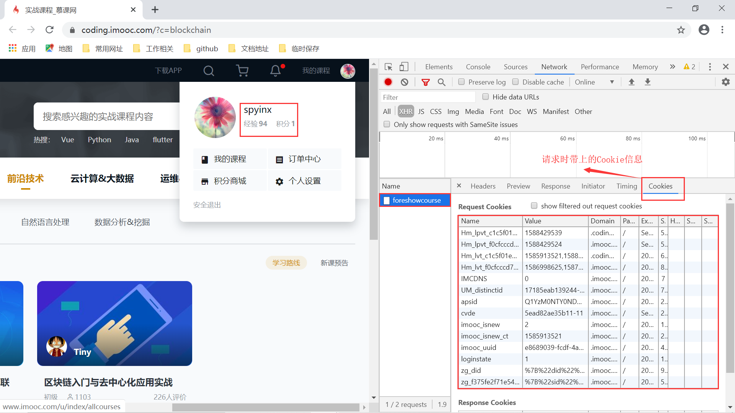Screen dimensions: 735x413
Task: Open DevTools three-dot menu
Action: pos(710,67)
